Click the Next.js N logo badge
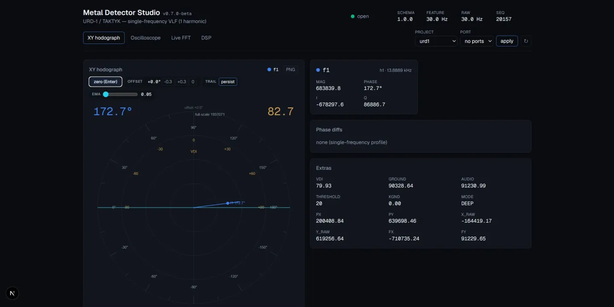614x307 pixels. [x=12, y=293]
